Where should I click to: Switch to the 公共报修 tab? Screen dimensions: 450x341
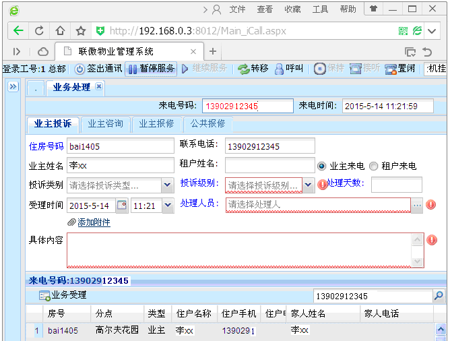208,124
